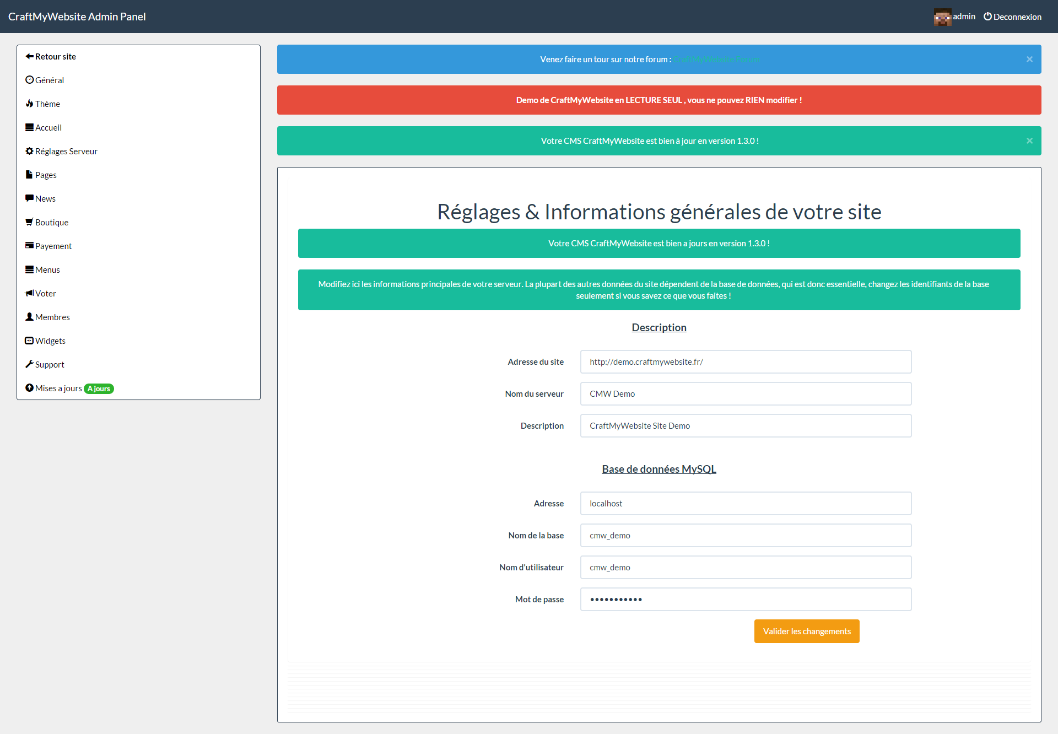Click the file icon next to Pages
Viewport: 1058px width, 734px height.
[x=30, y=175]
